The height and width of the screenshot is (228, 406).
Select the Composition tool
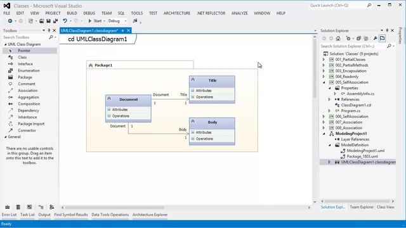pyautogui.click(x=30, y=104)
